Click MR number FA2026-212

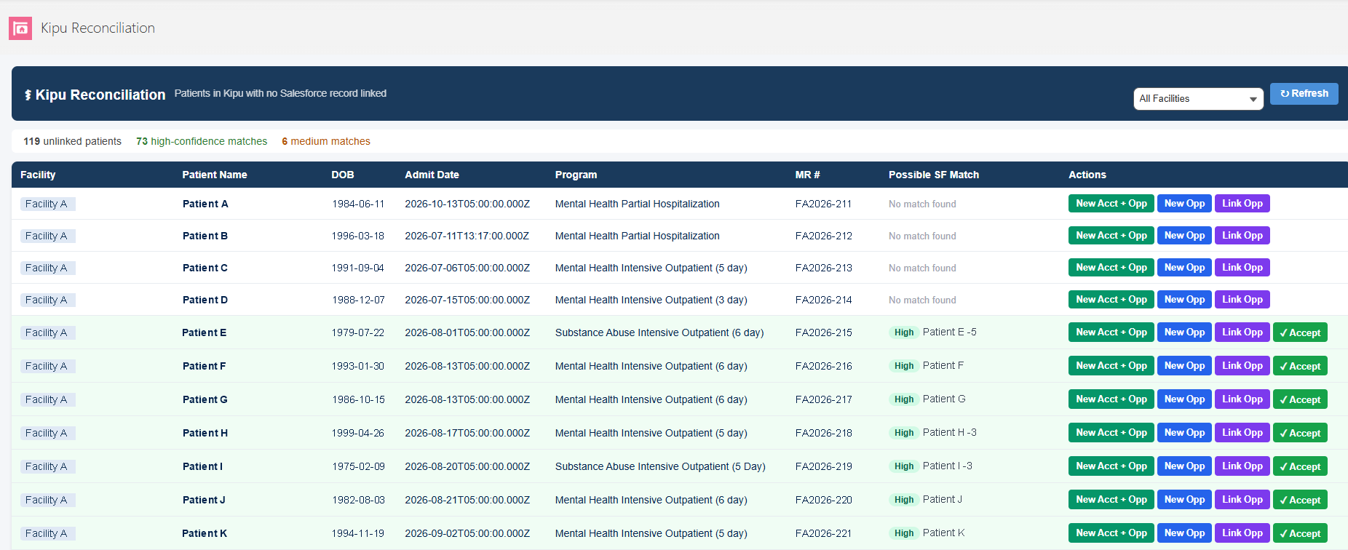pos(823,236)
